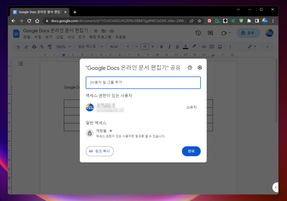
Task: Click the spell check icon
Action: point(42,47)
